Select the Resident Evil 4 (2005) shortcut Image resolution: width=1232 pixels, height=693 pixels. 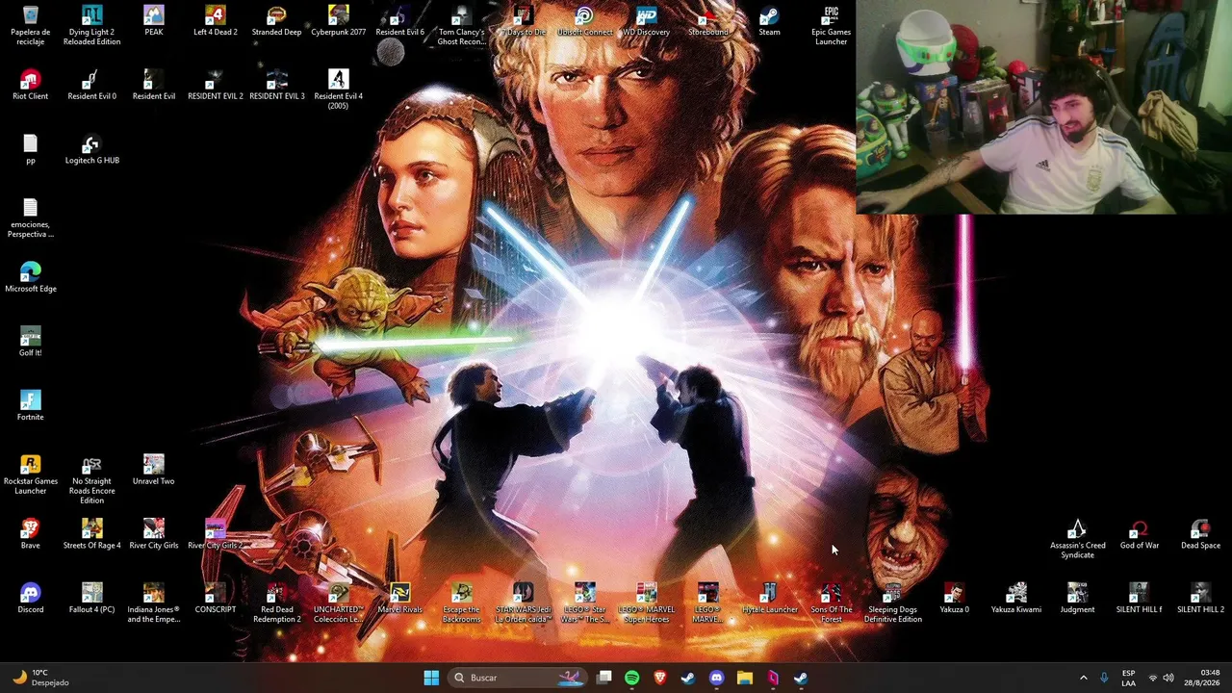click(339, 90)
